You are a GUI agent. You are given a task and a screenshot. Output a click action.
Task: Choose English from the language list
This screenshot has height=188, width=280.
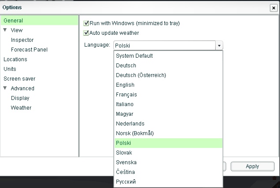pos(168,85)
